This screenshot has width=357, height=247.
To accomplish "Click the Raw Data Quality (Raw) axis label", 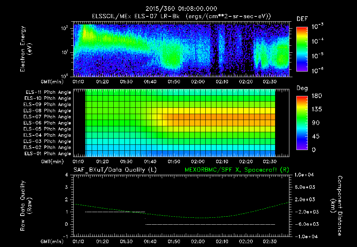I will pos(26,206).
